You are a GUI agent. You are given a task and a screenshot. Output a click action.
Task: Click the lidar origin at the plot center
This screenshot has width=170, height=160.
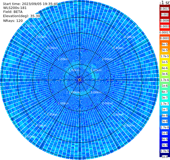[x=80, y=80]
